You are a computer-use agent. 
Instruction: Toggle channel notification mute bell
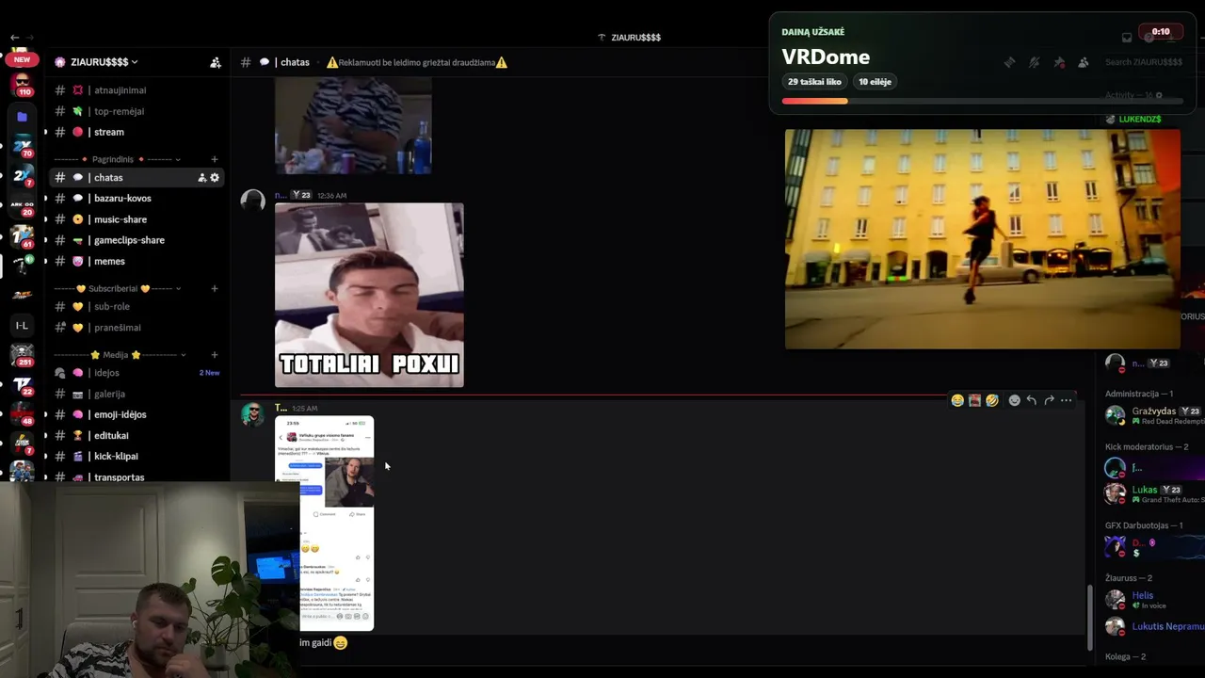click(x=1034, y=62)
